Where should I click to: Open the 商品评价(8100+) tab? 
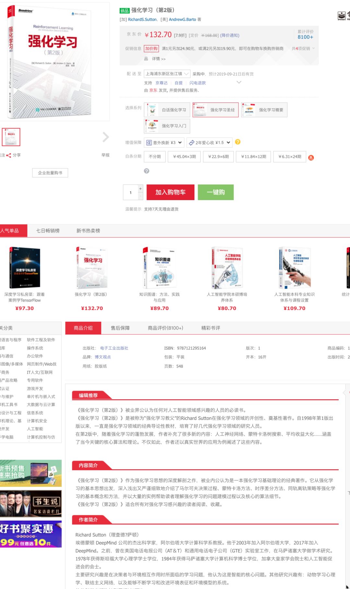166,328
